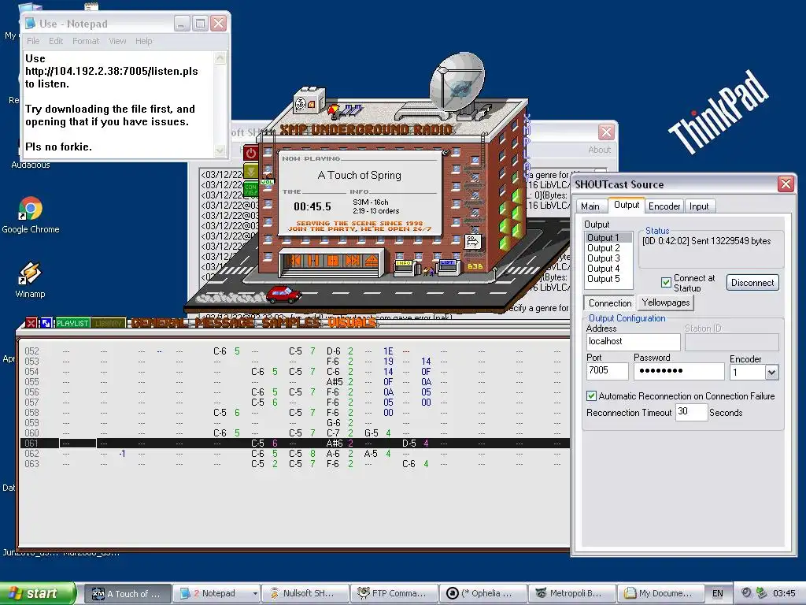Toggle the Connect at Startup checkbox
Image resolution: width=806 pixels, height=605 pixels.
click(666, 282)
